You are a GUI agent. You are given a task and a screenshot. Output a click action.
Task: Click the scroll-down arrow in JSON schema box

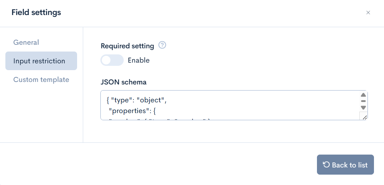click(363, 107)
